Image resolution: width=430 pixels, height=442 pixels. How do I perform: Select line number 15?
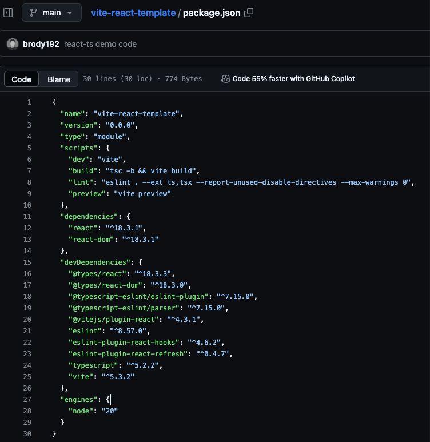tap(27, 262)
